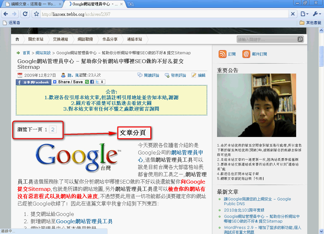
Task: Bookmark this page with the star icon
Action: (36, 14)
